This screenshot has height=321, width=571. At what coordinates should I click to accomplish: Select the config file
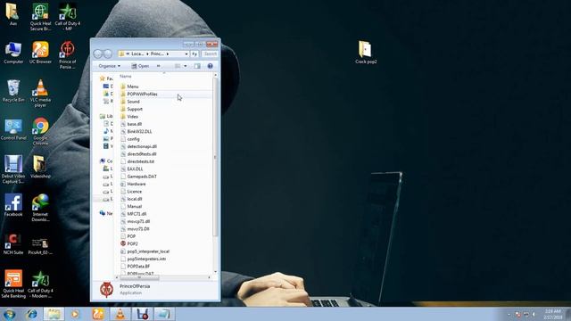point(130,139)
